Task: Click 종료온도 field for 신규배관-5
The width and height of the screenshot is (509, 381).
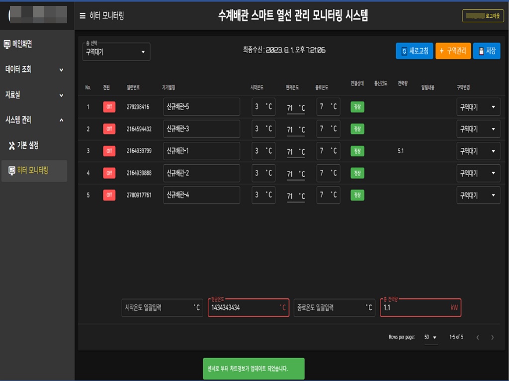Action: pyautogui.click(x=328, y=107)
